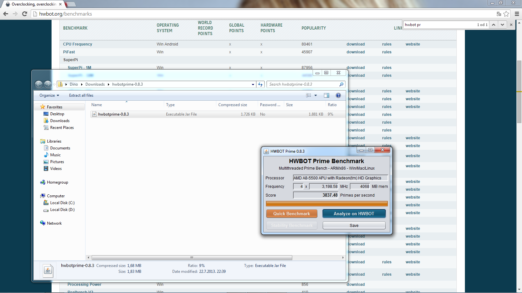Screen dimensions: 522x293
Task: Close the Overclocking browser tab
Action: pyautogui.click(x=60, y=4)
